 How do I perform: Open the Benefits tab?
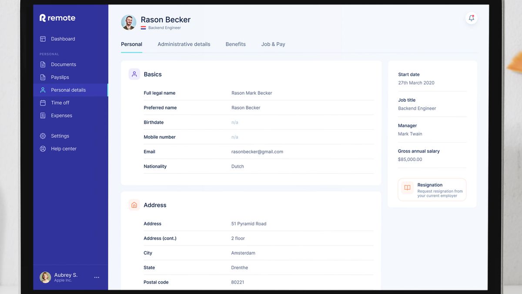(x=235, y=44)
